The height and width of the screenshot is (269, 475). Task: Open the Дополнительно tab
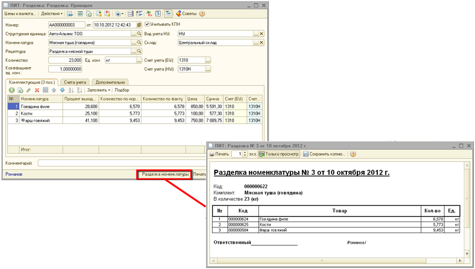point(109,82)
